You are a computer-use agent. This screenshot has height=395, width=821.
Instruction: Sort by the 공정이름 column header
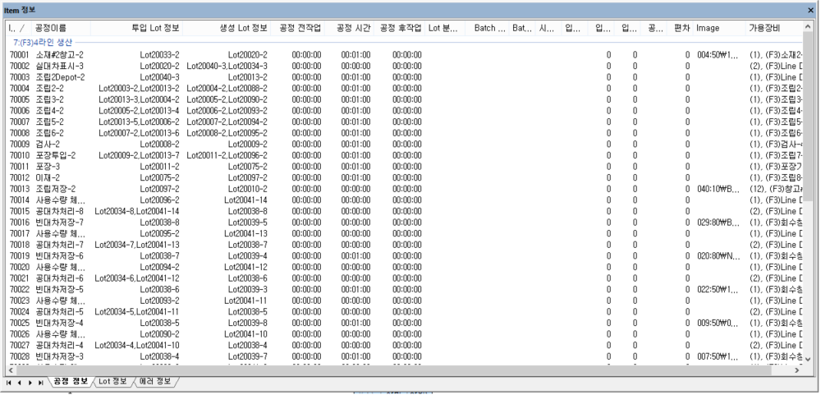(x=49, y=28)
